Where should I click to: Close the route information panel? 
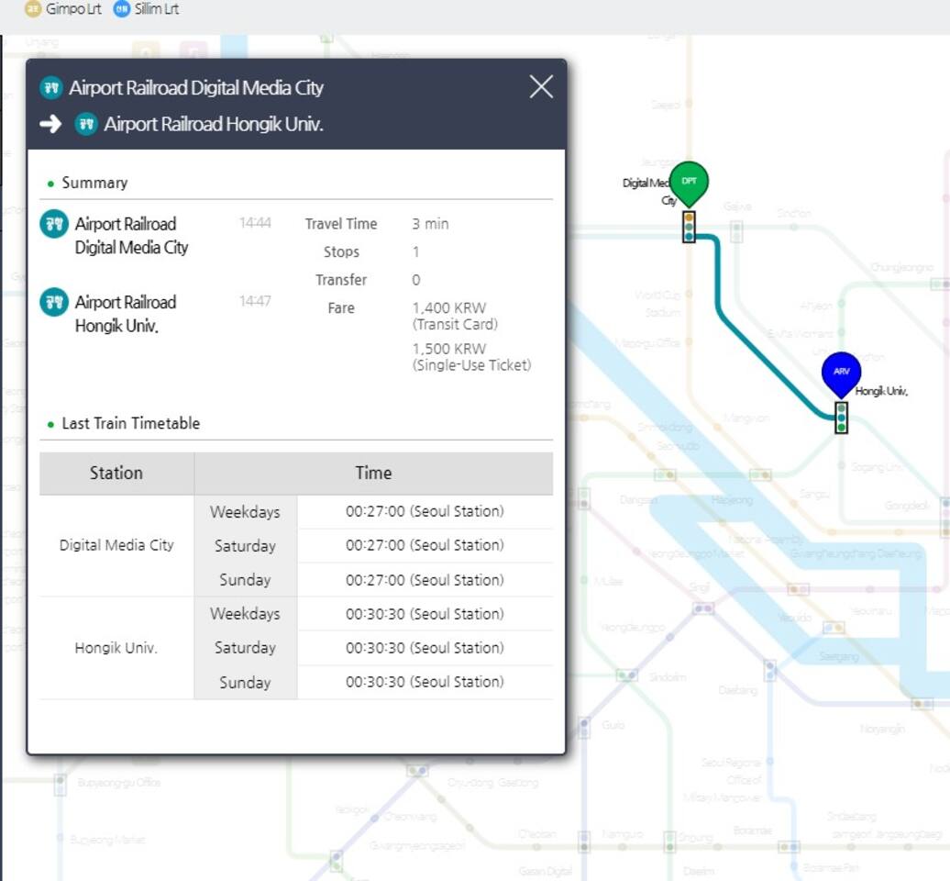[x=541, y=87]
